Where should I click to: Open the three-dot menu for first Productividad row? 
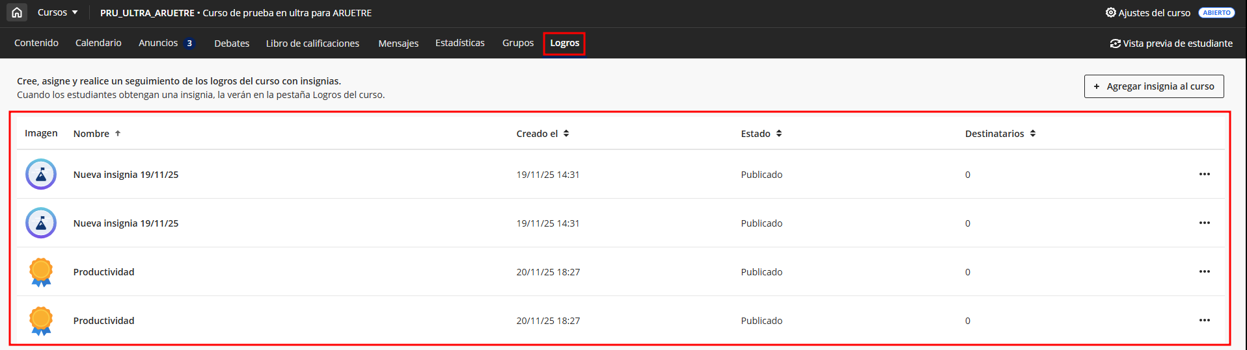(1204, 271)
